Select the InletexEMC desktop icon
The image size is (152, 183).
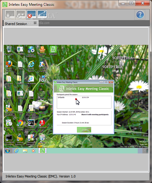[x=53, y=50]
